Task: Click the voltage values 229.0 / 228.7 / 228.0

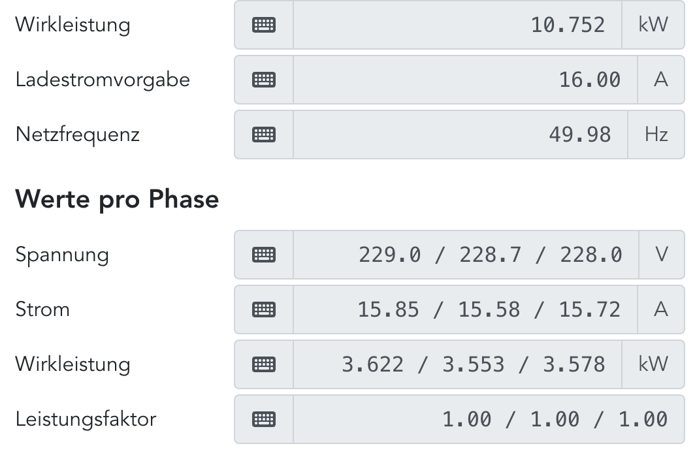Action: click(x=465, y=254)
